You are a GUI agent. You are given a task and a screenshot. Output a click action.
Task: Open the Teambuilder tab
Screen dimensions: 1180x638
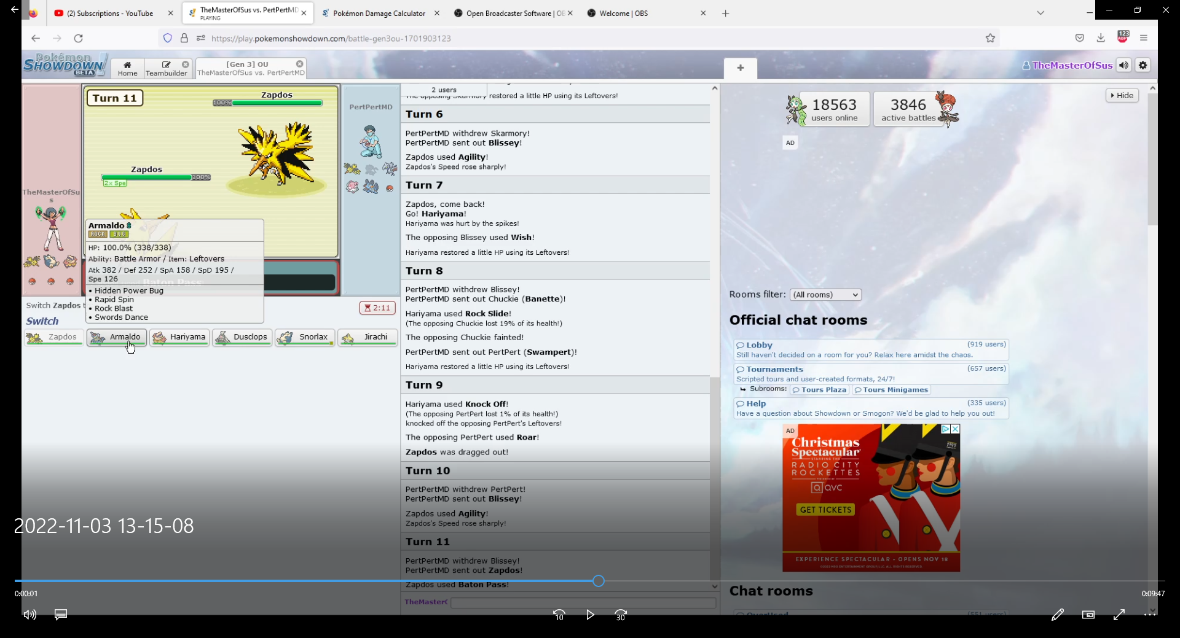167,68
